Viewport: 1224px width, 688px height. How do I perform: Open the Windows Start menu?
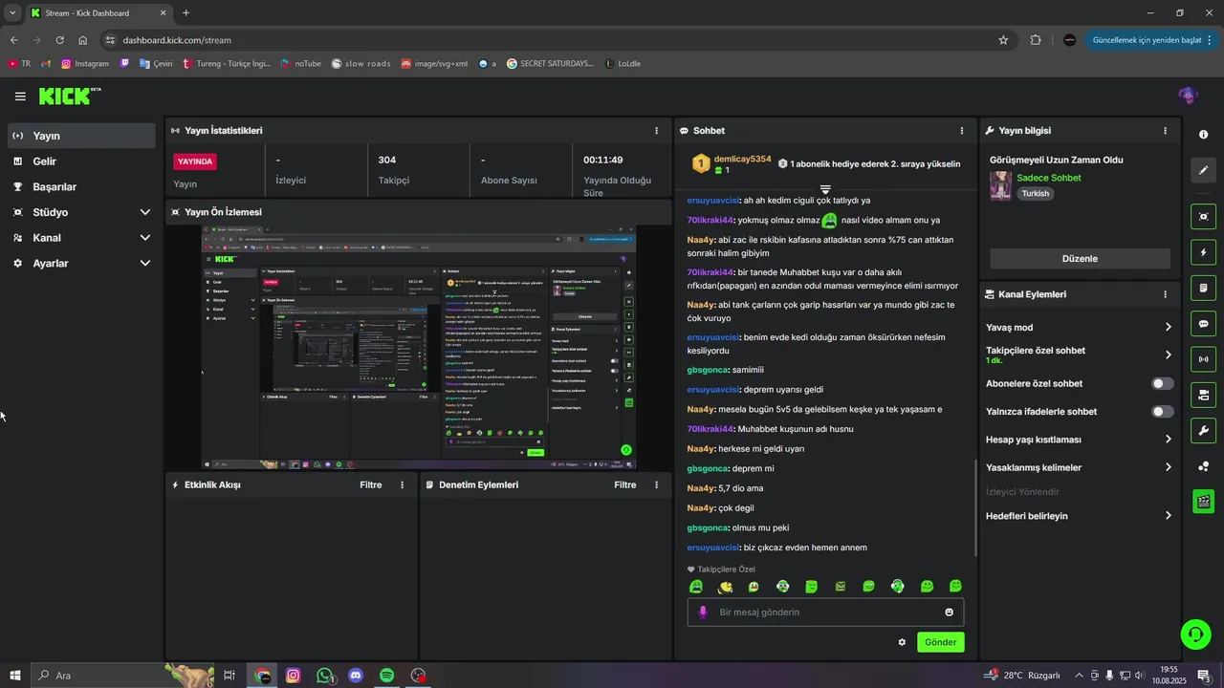(x=14, y=676)
